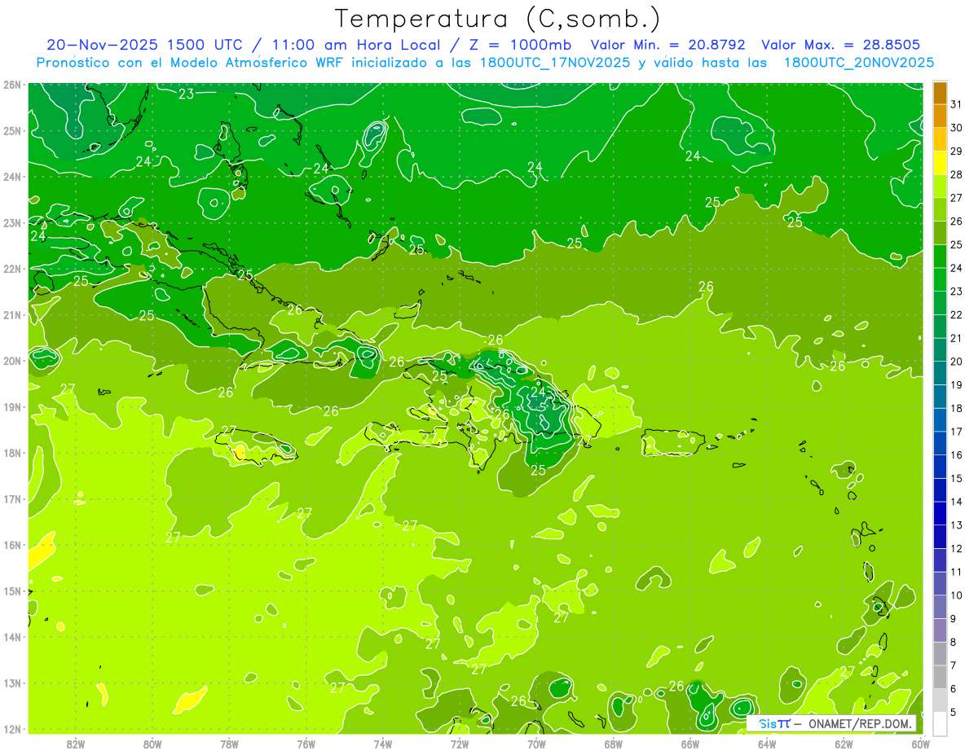
Task: Click the 22N latitude axis label
Action: coord(12,269)
